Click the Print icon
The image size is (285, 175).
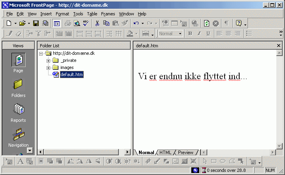coord(68,23)
